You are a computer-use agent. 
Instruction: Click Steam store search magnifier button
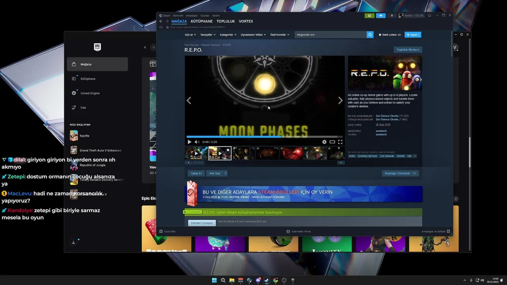point(370,34)
